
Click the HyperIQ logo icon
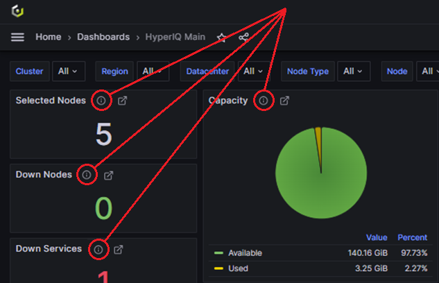tap(17, 11)
